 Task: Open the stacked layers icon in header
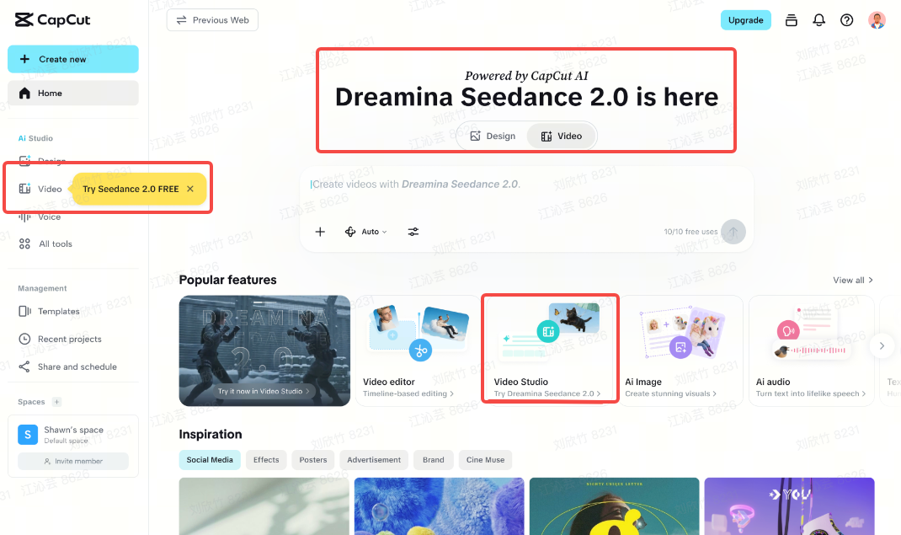coord(792,20)
